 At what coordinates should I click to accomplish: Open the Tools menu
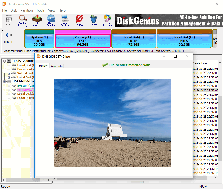tap(40, 10)
